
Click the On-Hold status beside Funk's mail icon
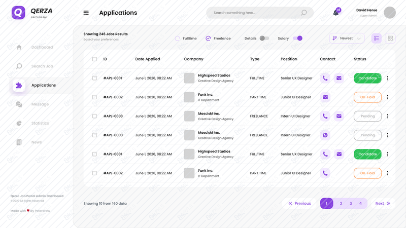367,97
